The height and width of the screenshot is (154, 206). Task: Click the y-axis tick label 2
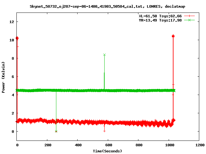pos(13,113)
